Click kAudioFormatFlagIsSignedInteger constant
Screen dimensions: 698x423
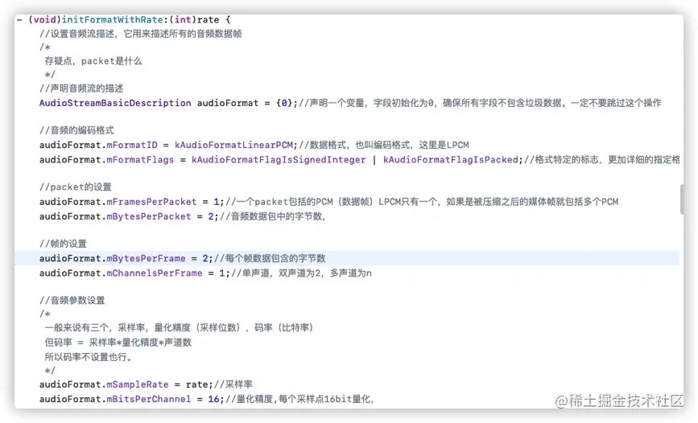pyautogui.click(x=279, y=160)
